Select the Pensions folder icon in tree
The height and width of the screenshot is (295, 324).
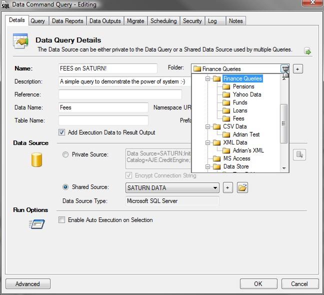pos(226,86)
